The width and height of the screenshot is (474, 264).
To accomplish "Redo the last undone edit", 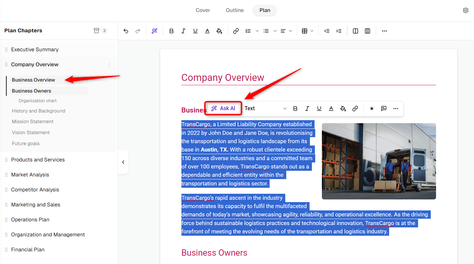I will 138,31.
